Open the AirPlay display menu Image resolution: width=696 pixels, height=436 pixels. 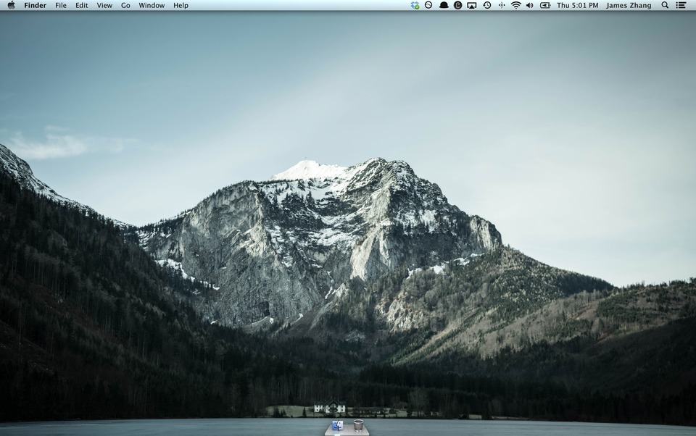tap(472, 5)
